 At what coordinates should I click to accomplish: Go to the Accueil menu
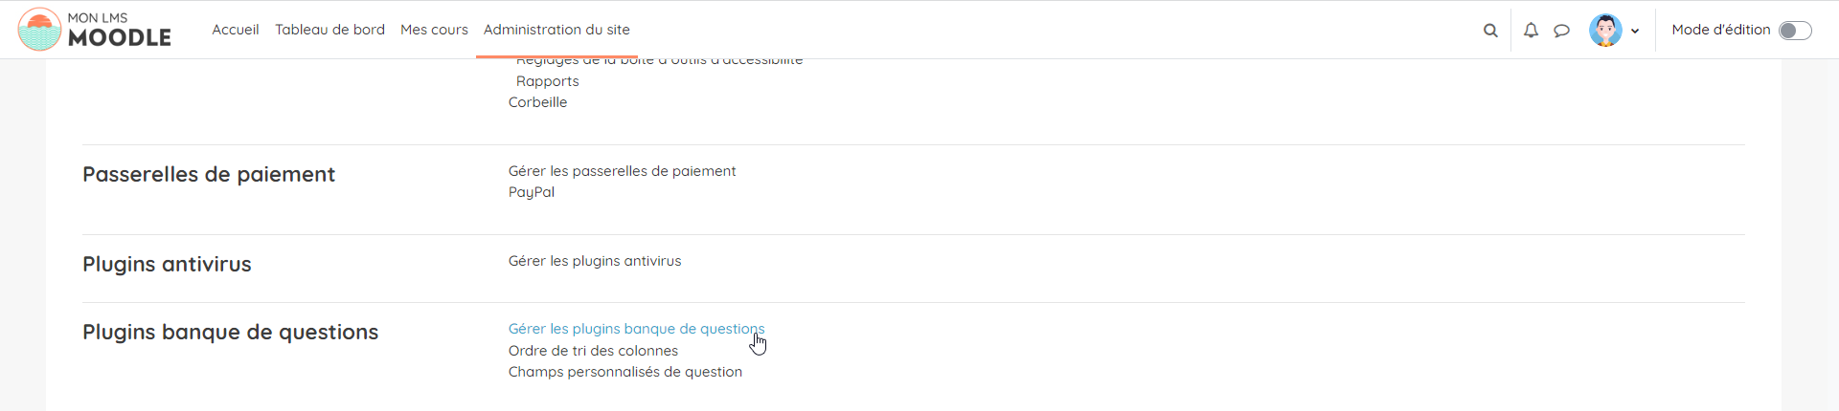click(236, 30)
